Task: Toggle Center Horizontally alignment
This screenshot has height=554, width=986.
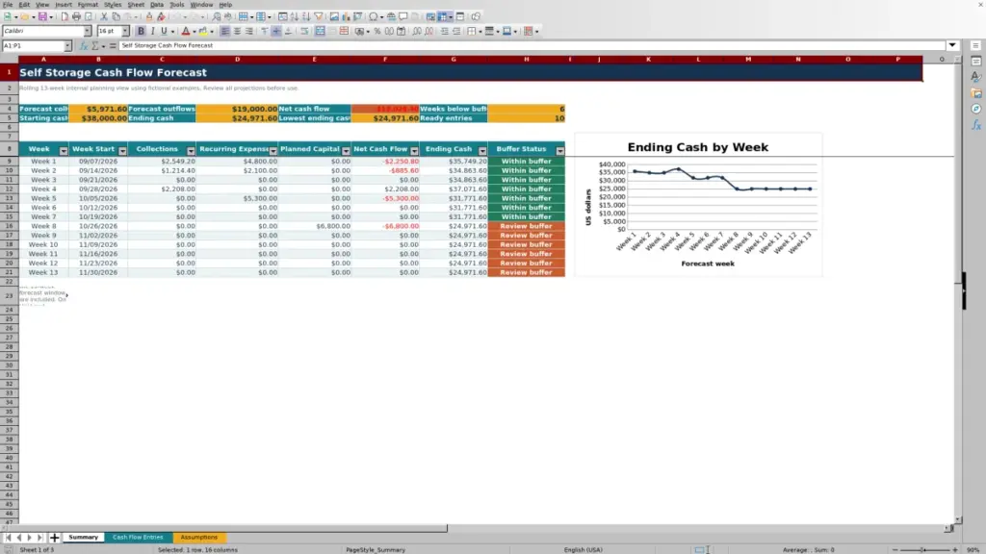Action: (x=237, y=32)
